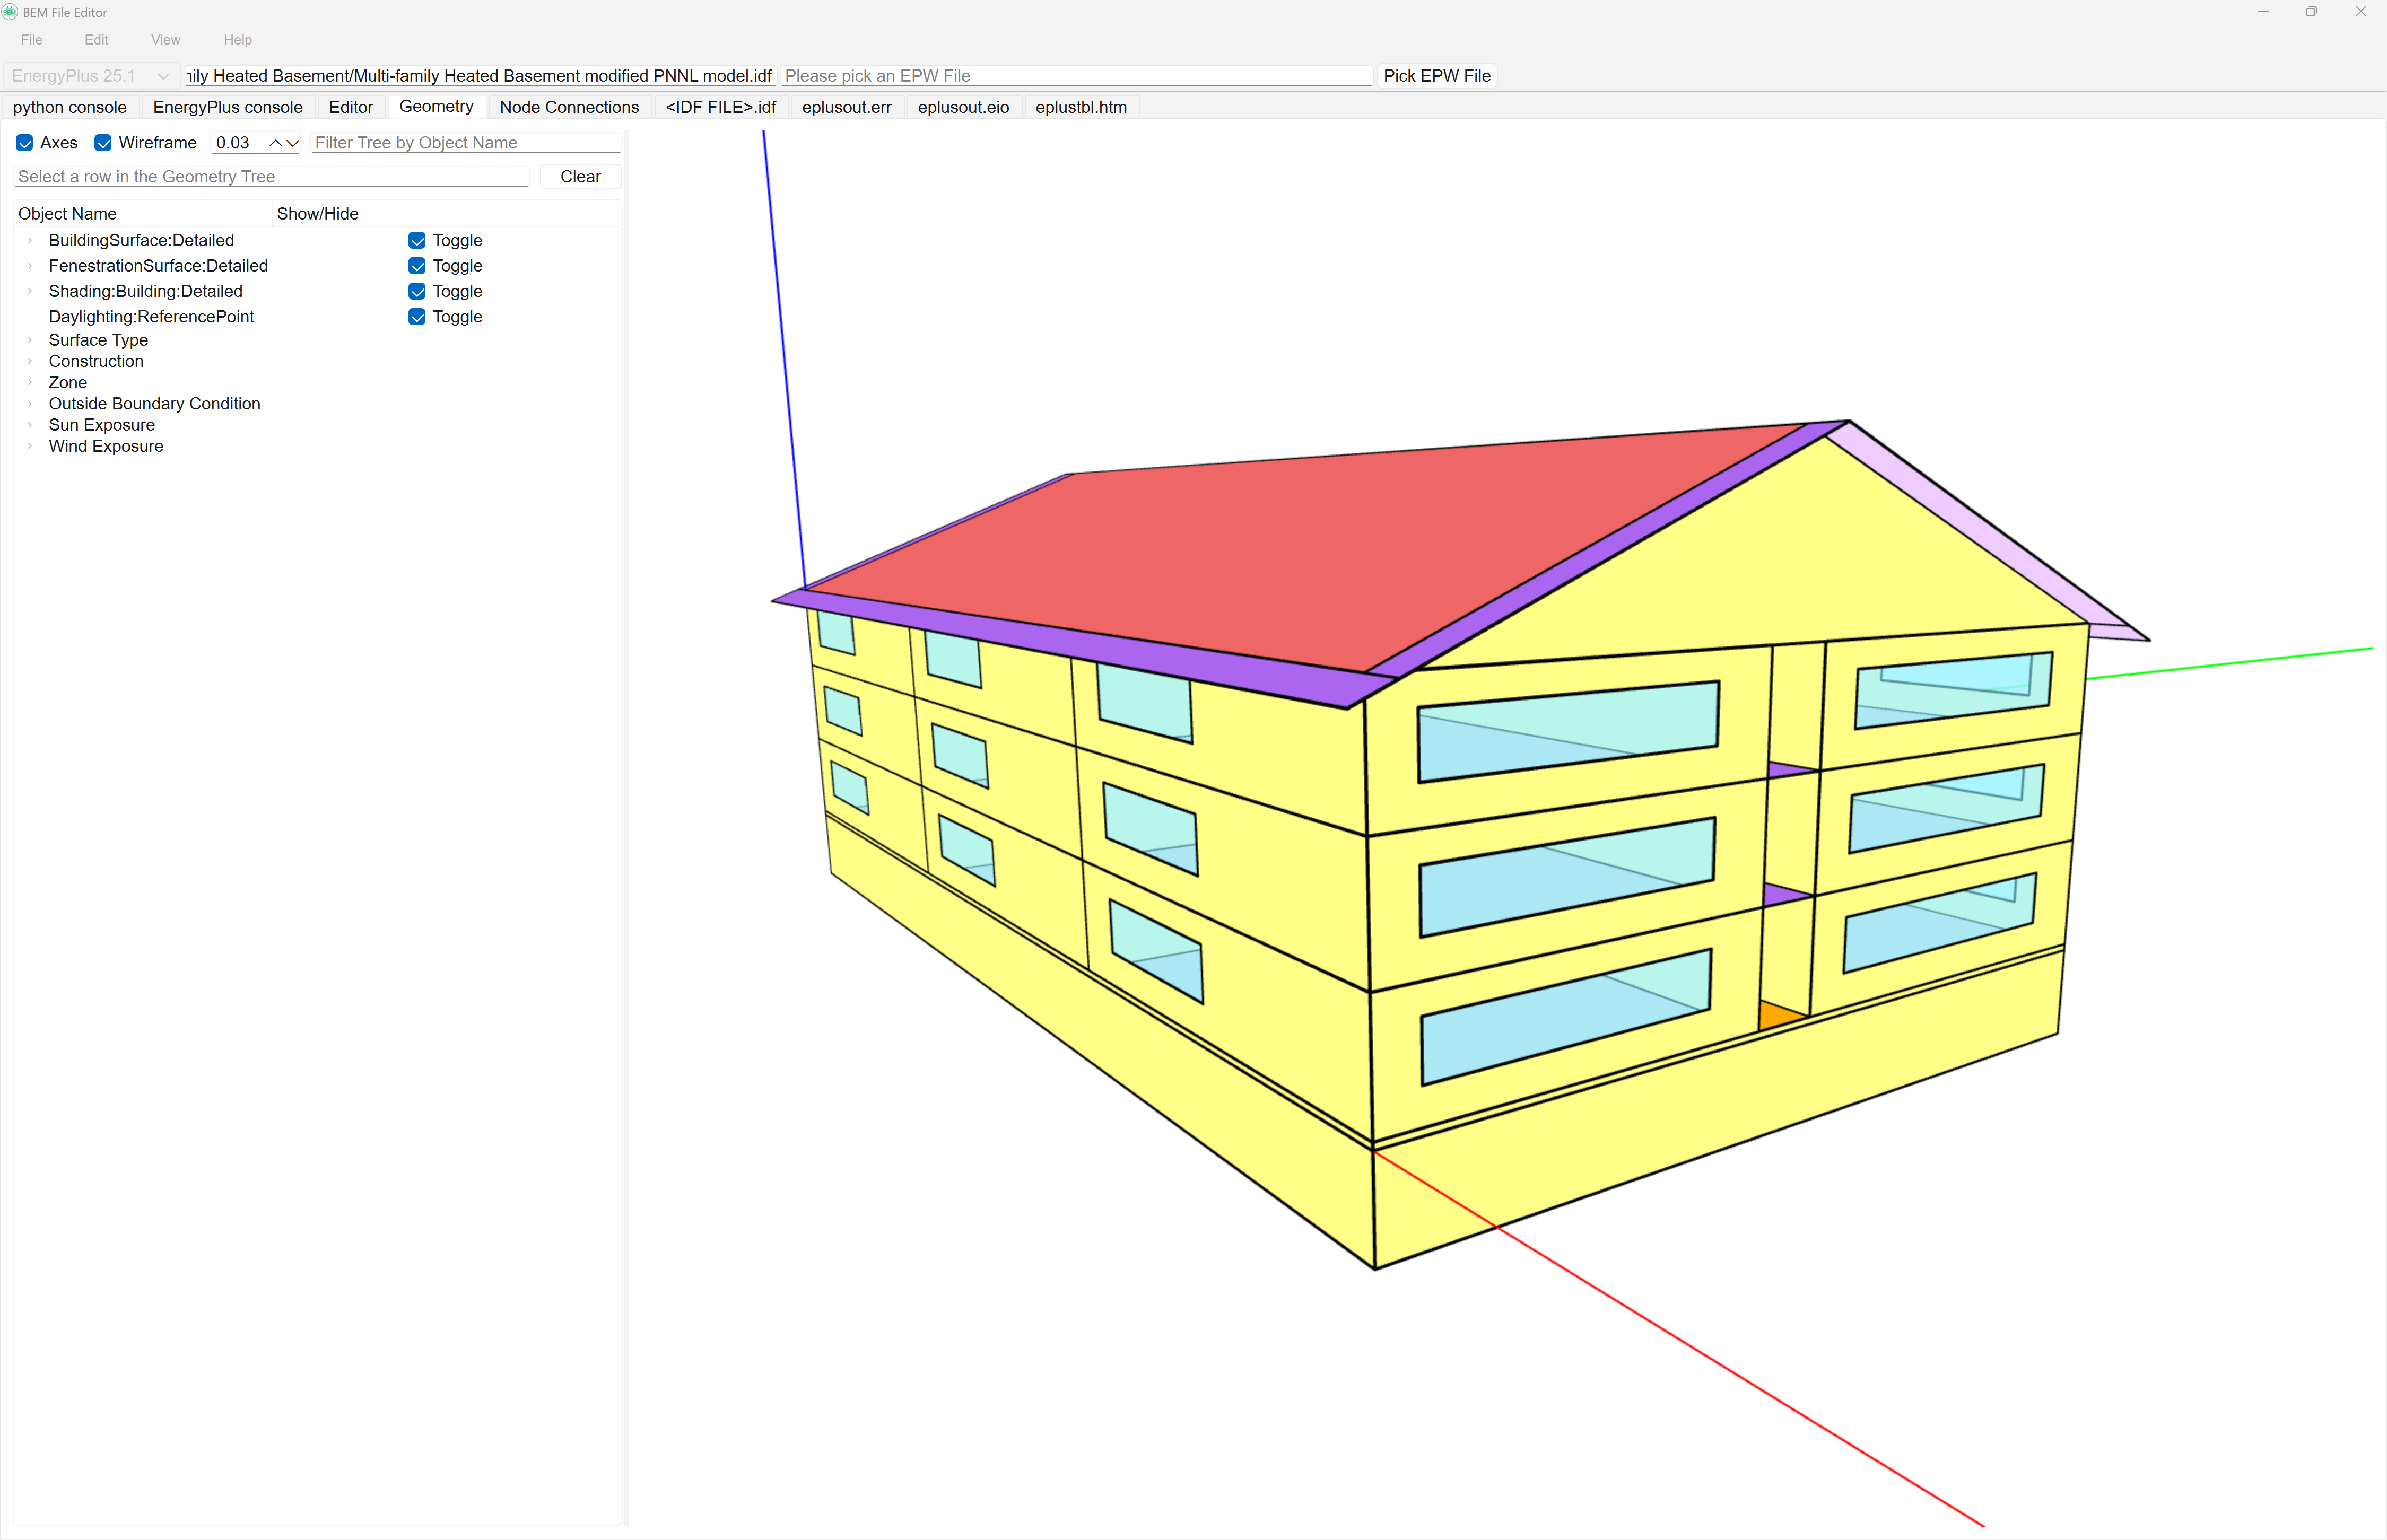2387x1540 pixels.
Task: Uncheck Daylighting:ReferencePoint visibility toggle
Action: 417,317
